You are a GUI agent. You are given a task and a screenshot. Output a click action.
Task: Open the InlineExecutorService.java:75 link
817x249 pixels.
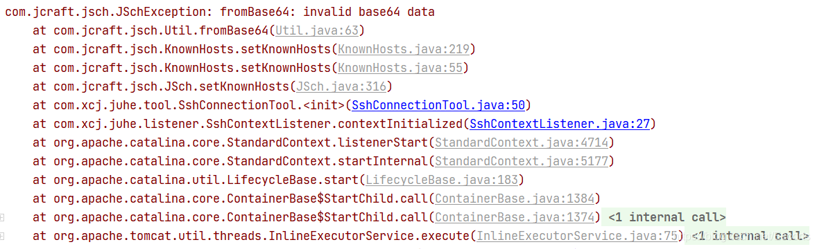coord(577,236)
